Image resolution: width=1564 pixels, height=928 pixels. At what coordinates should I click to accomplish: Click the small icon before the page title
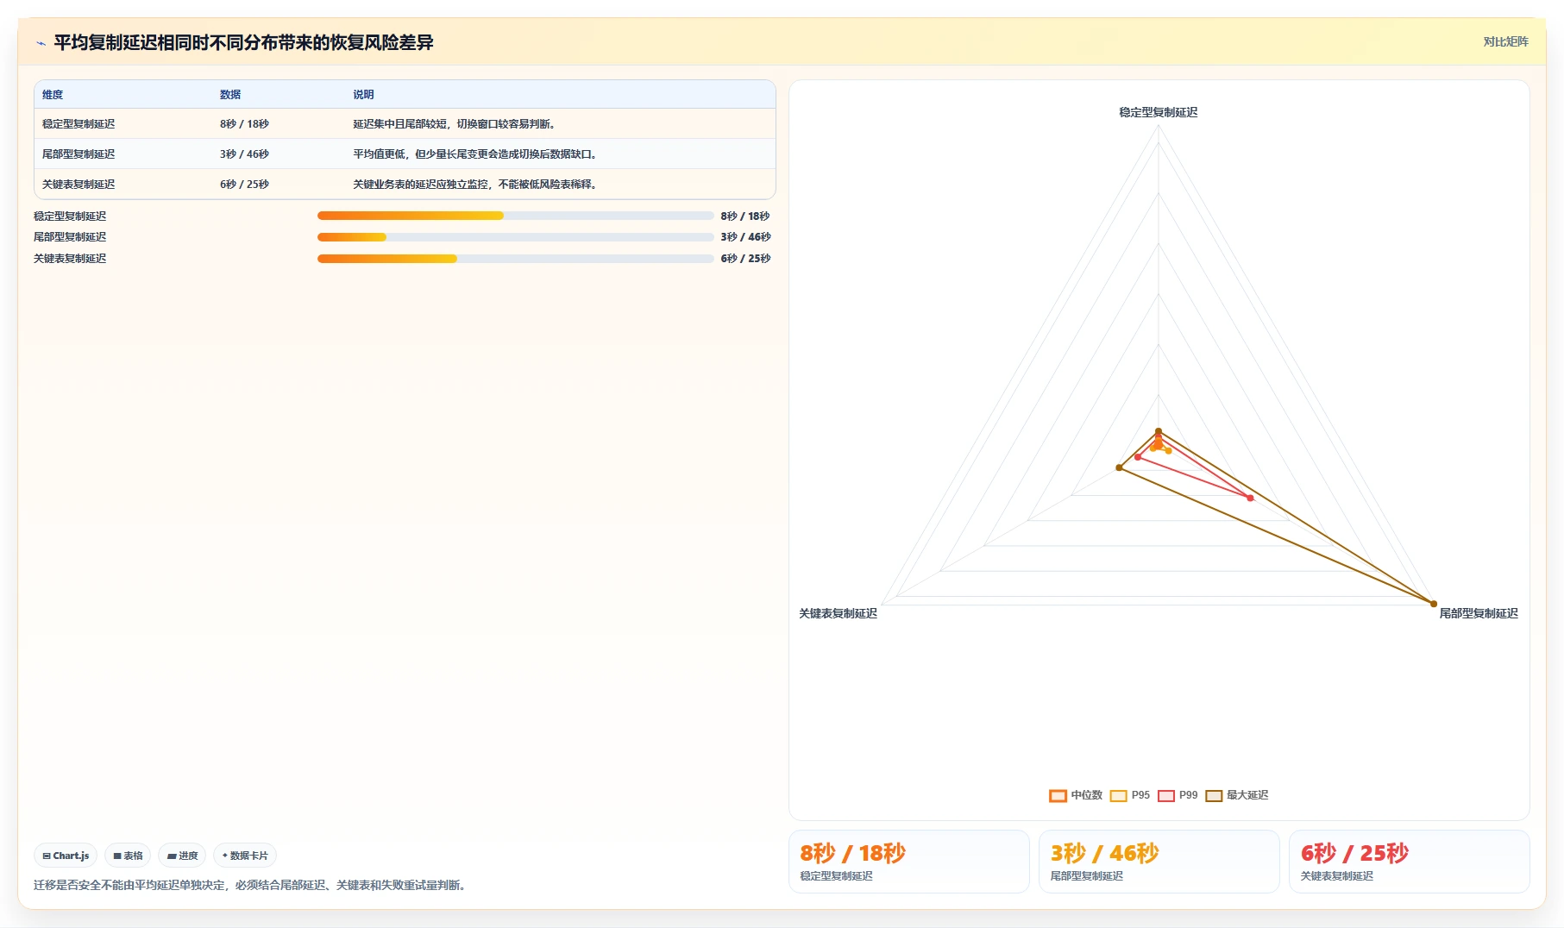point(41,43)
